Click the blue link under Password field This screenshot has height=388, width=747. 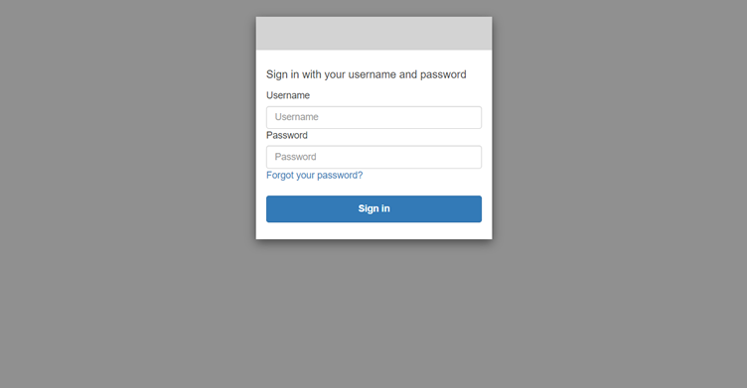tap(315, 176)
